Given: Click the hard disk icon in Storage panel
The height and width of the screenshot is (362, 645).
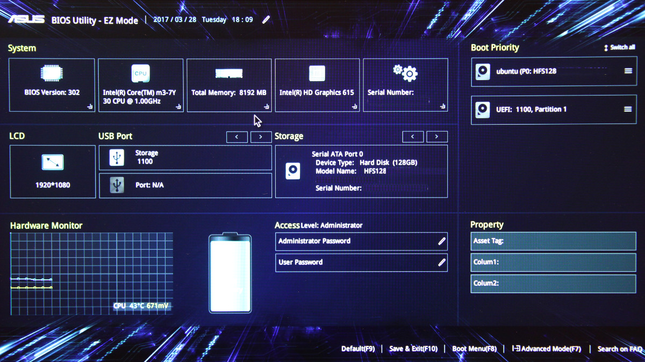Looking at the screenshot, I should (x=293, y=171).
